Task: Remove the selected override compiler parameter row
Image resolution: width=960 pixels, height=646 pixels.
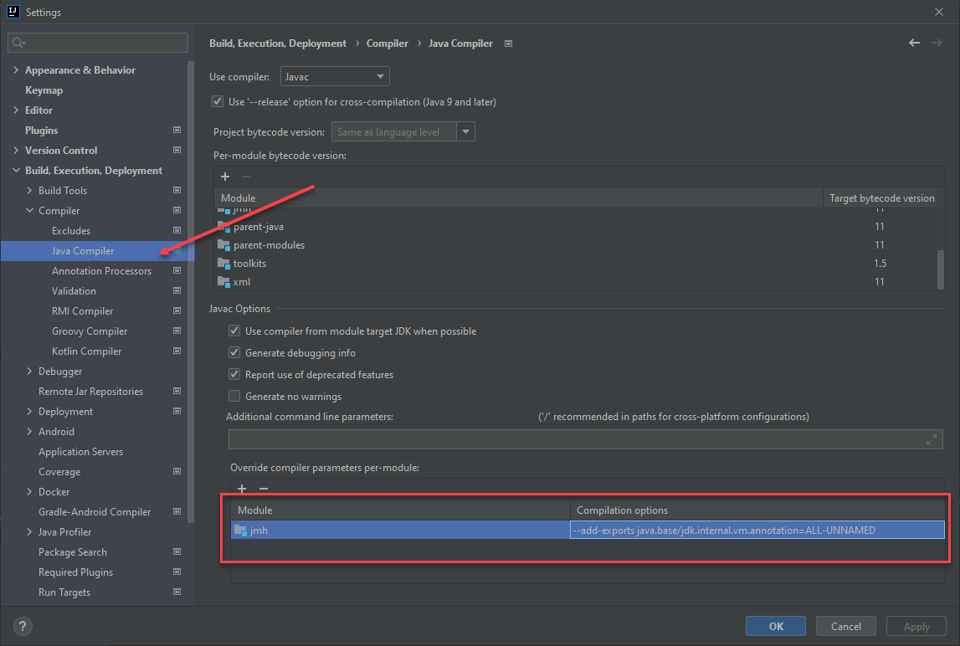Action: pyautogui.click(x=264, y=488)
